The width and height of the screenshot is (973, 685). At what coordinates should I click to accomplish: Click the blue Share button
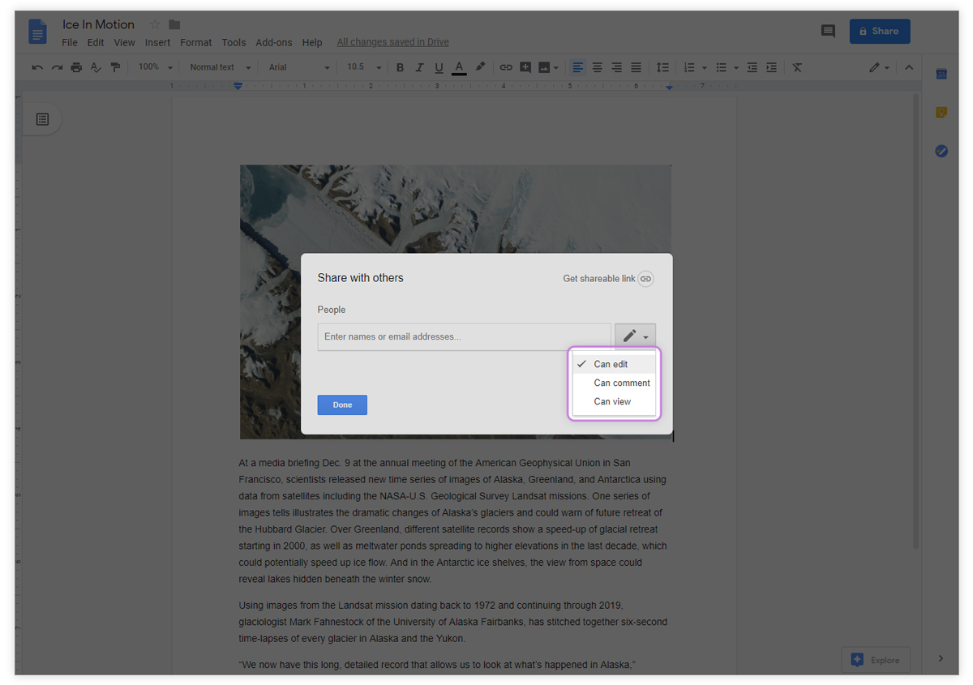point(880,31)
